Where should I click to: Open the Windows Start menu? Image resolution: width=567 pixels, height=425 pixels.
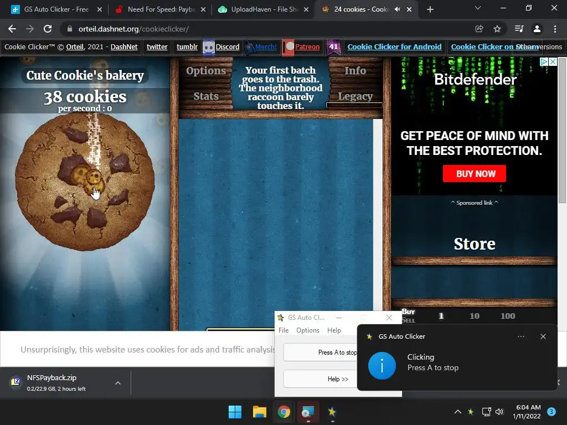pyautogui.click(x=235, y=412)
